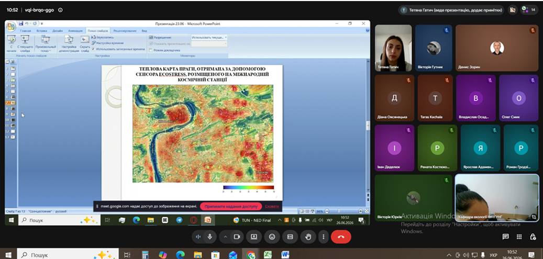Click the red stop sharing button
Screen dimensions: 543x259
[231, 206]
